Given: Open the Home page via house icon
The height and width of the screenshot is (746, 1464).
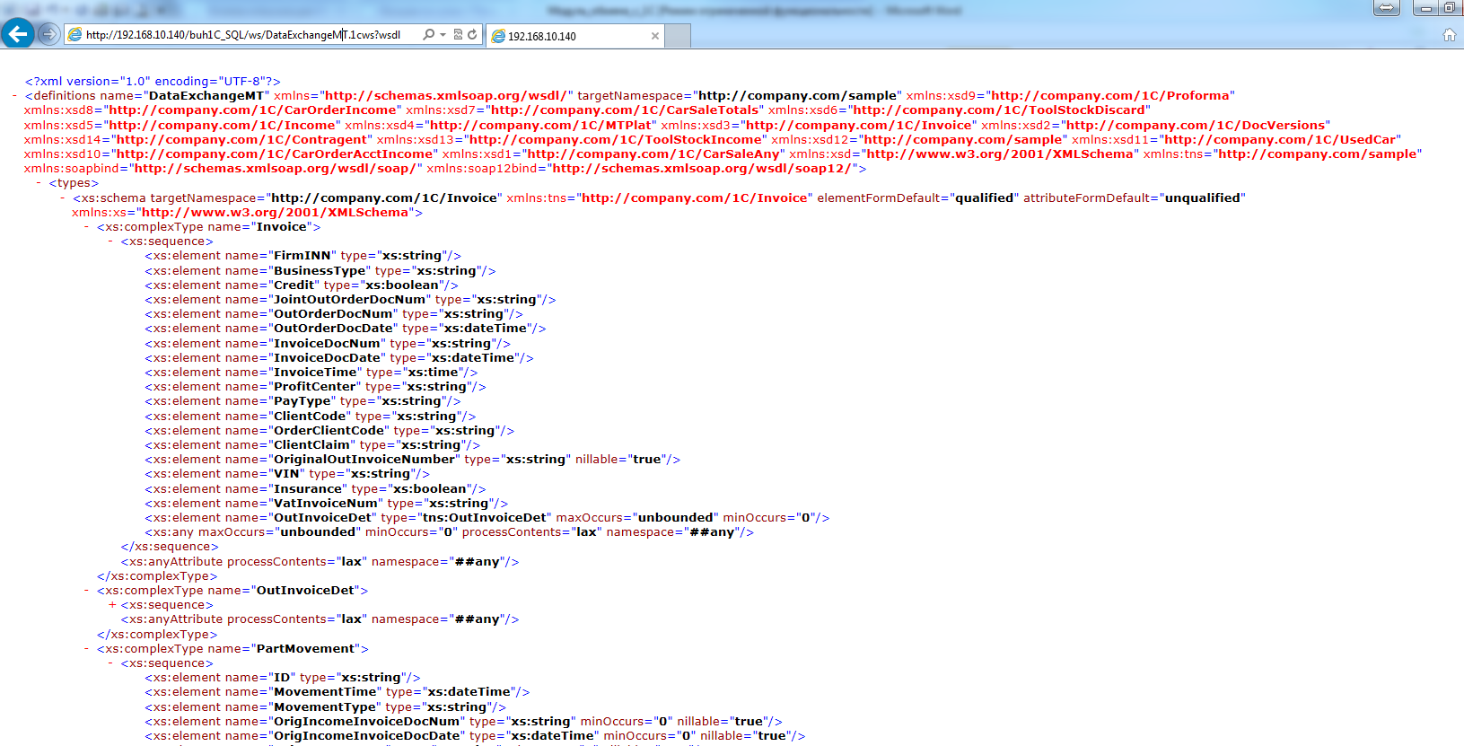Looking at the screenshot, I should [x=1449, y=35].
